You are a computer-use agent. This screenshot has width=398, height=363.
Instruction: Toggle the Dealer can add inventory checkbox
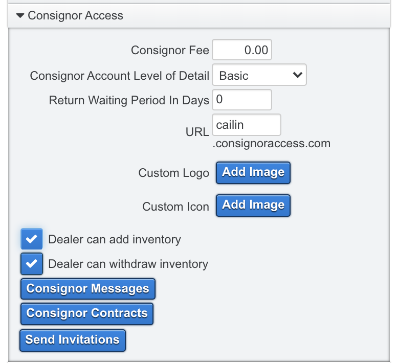pyautogui.click(x=32, y=239)
